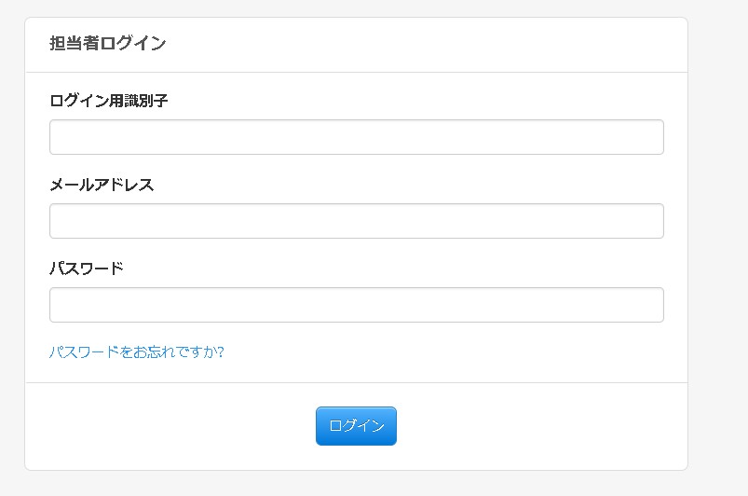Image resolution: width=748 pixels, height=496 pixels.
Task: Click empty footer area right of ログイン button
Action: (540, 426)
